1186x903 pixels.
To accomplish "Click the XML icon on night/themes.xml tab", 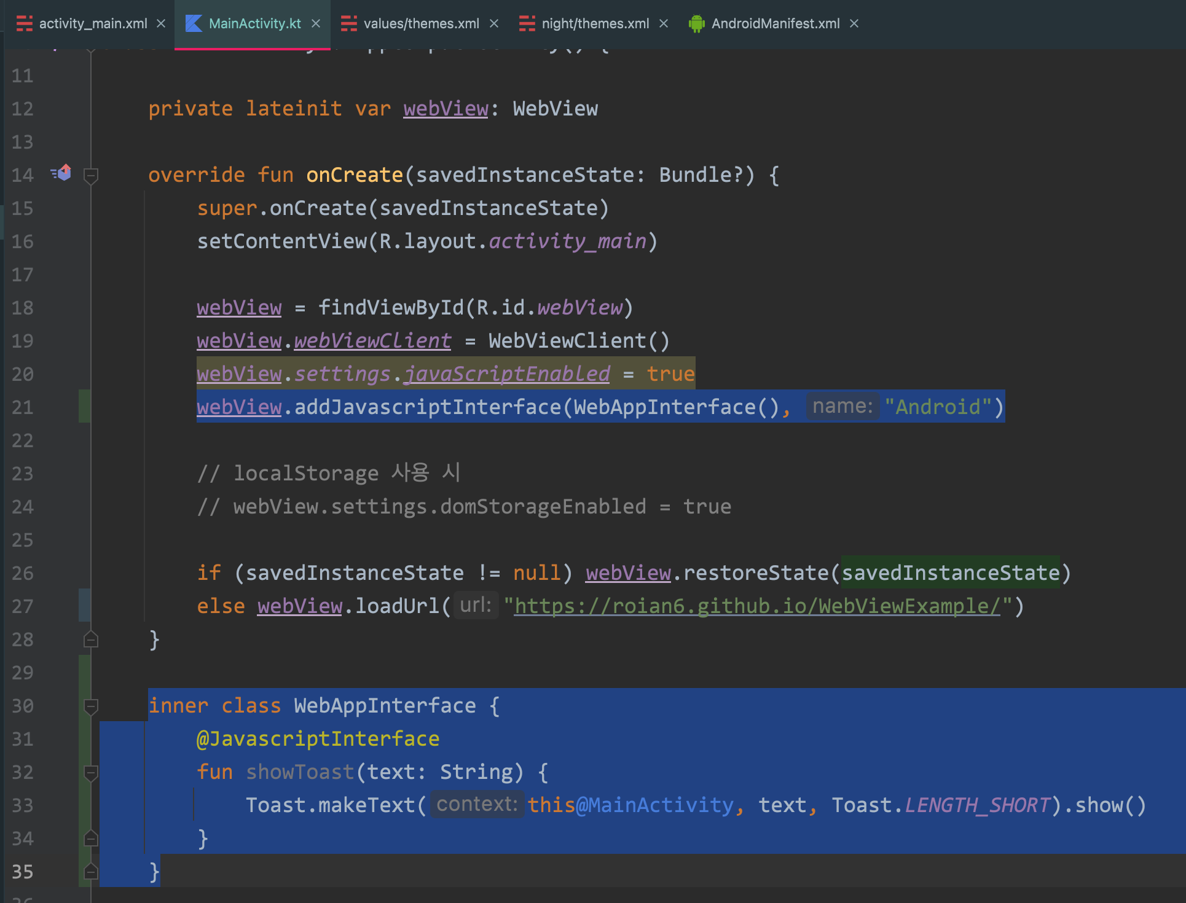I will pos(527,23).
